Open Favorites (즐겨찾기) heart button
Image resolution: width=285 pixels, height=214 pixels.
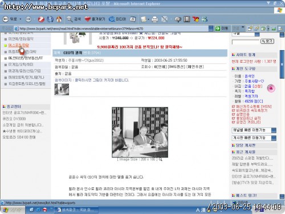tap(95, 19)
